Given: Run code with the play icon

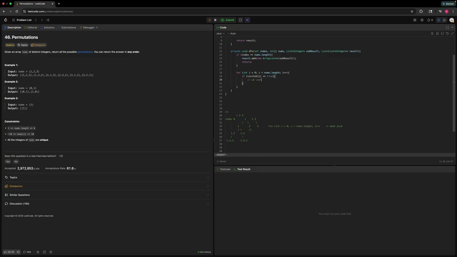Looking at the screenshot, I should pos(215,20).
